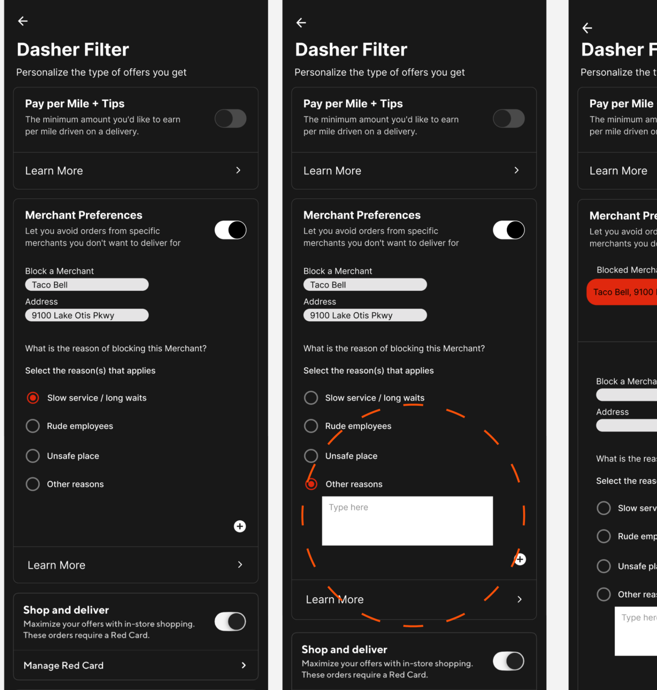Click Learn More under Pay per Mile, left screen
Screen dimensions: 657x690
(54, 171)
